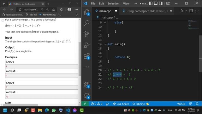Screen dimensions: 202x114
Task: Click the editor vertical scrollbar
Action: point(200,53)
